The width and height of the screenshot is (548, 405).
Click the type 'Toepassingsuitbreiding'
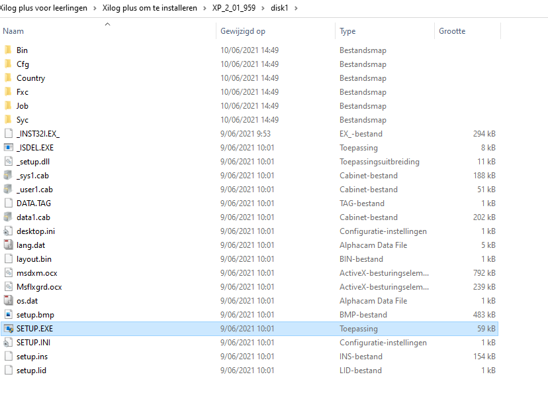coord(379,162)
